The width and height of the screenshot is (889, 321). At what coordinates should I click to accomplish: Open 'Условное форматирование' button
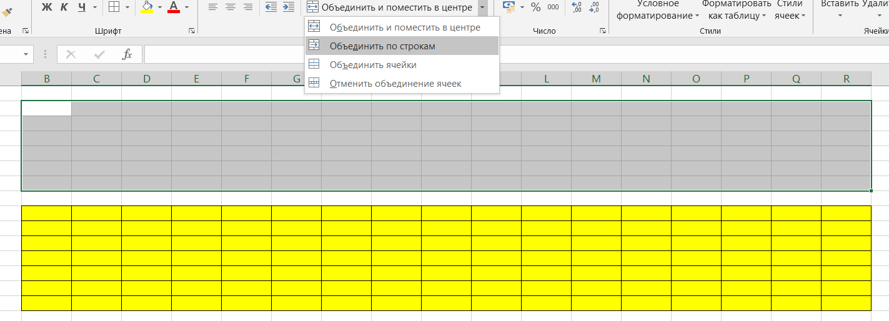point(657,9)
